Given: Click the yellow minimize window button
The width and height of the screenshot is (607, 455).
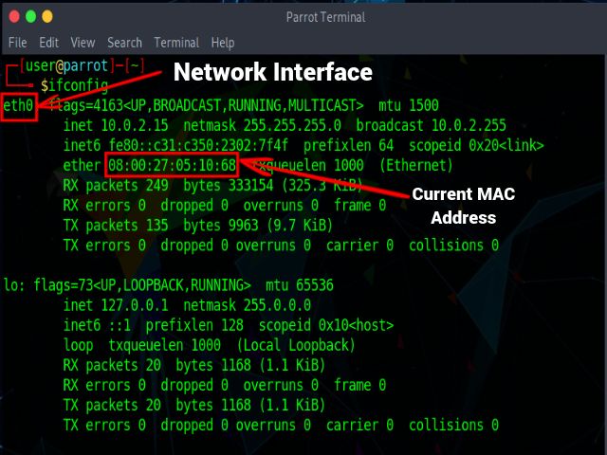Looking at the screenshot, I should [x=30, y=16].
